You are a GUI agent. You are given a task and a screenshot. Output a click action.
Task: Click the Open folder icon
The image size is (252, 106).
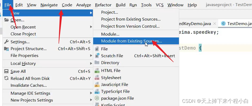pyautogui.click(x=6, y=20)
